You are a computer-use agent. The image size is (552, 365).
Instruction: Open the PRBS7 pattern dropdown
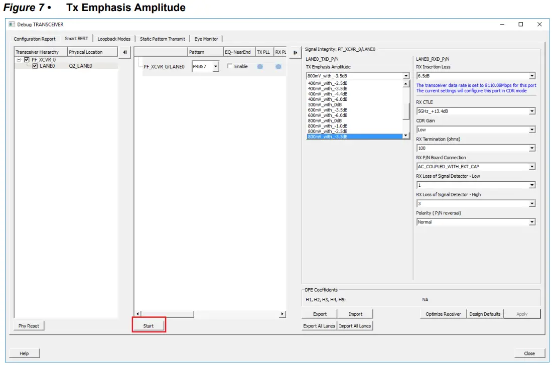[216, 66]
